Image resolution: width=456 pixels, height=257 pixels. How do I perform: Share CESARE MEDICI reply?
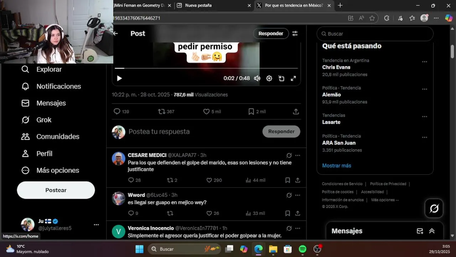coord(297,180)
